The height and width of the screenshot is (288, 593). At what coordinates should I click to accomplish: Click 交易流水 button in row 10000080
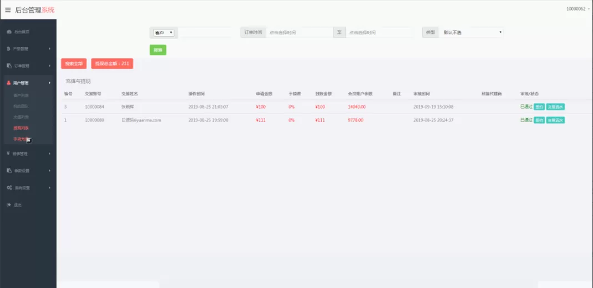[x=556, y=120]
